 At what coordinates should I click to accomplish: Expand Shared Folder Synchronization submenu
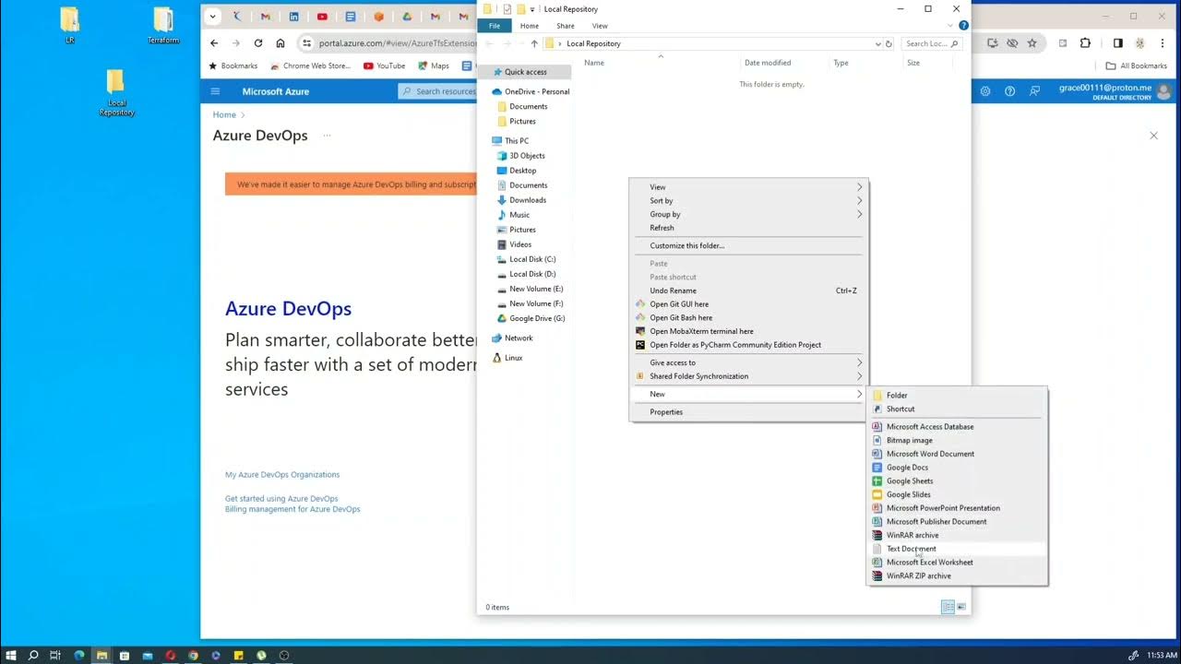point(748,376)
